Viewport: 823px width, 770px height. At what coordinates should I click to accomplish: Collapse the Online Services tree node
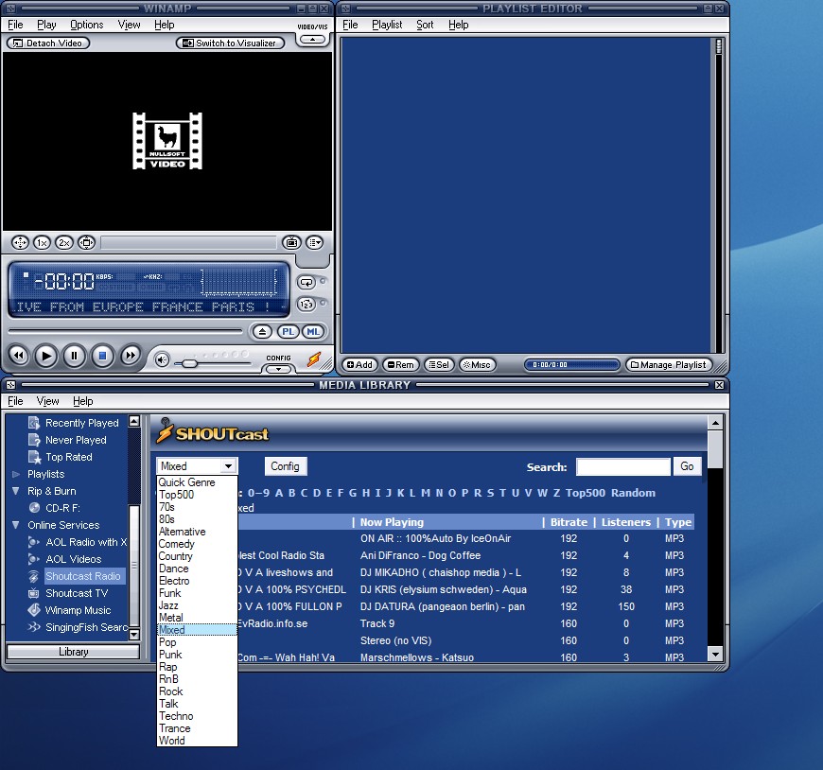click(x=16, y=525)
